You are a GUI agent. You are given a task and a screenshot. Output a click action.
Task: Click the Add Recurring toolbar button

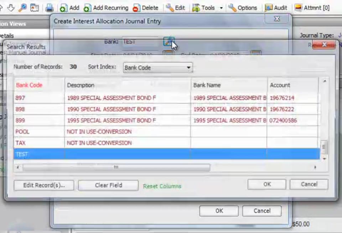[x=106, y=8]
